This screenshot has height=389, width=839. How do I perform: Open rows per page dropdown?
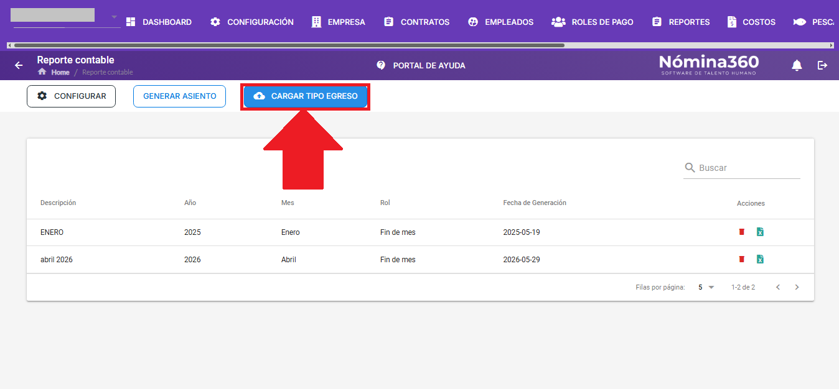click(x=706, y=287)
